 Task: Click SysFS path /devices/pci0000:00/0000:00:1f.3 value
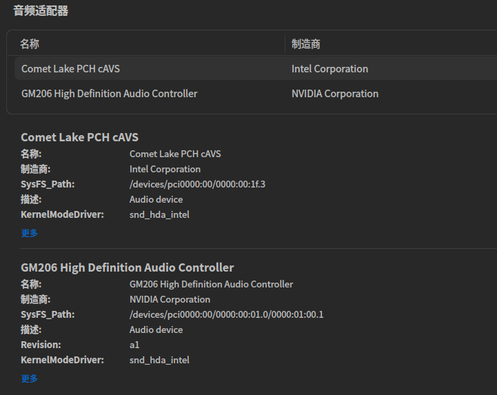click(197, 184)
